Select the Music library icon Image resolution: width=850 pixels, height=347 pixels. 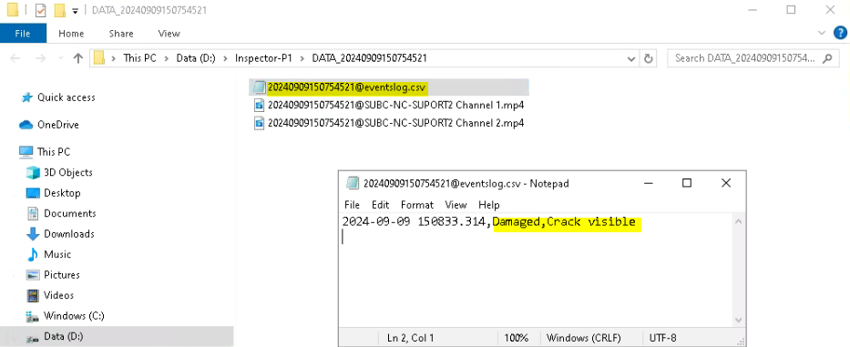[x=33, y=254]
